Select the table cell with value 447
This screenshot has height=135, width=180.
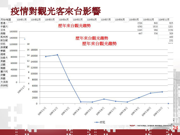[x=140, y=33]
